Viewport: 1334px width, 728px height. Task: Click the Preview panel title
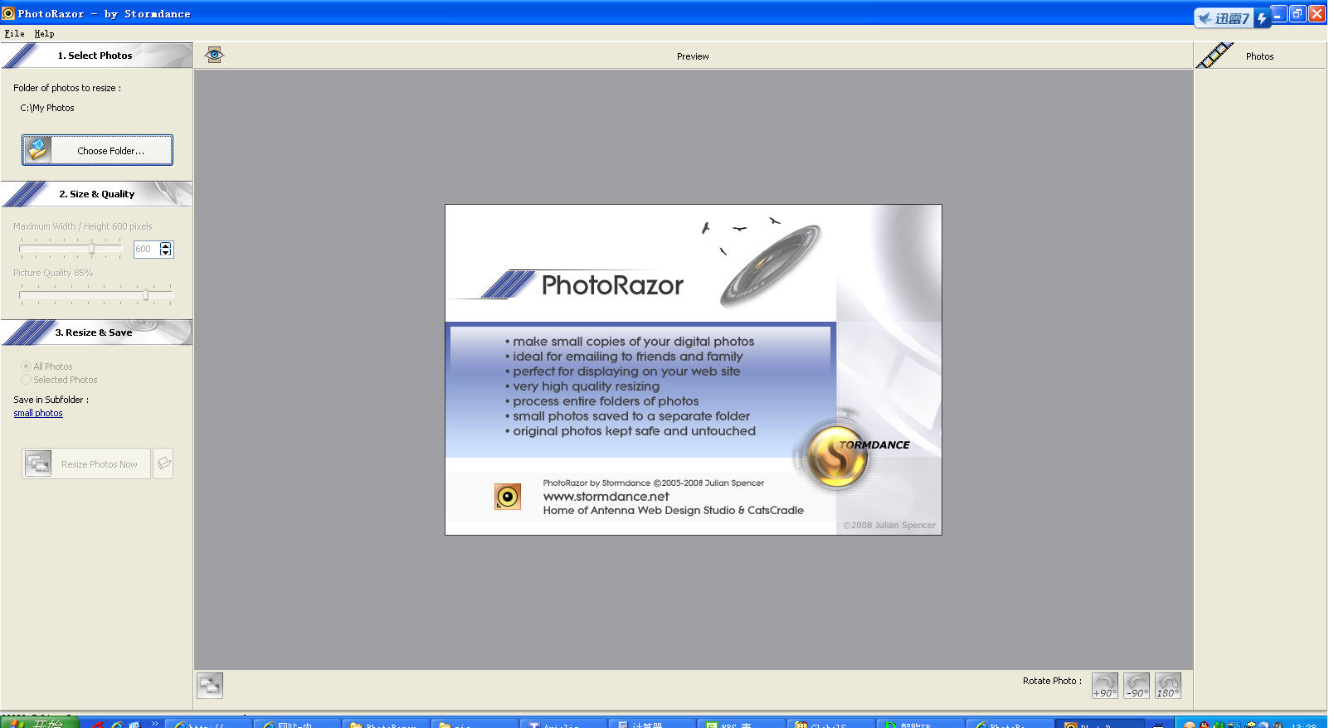pos(693,56)
